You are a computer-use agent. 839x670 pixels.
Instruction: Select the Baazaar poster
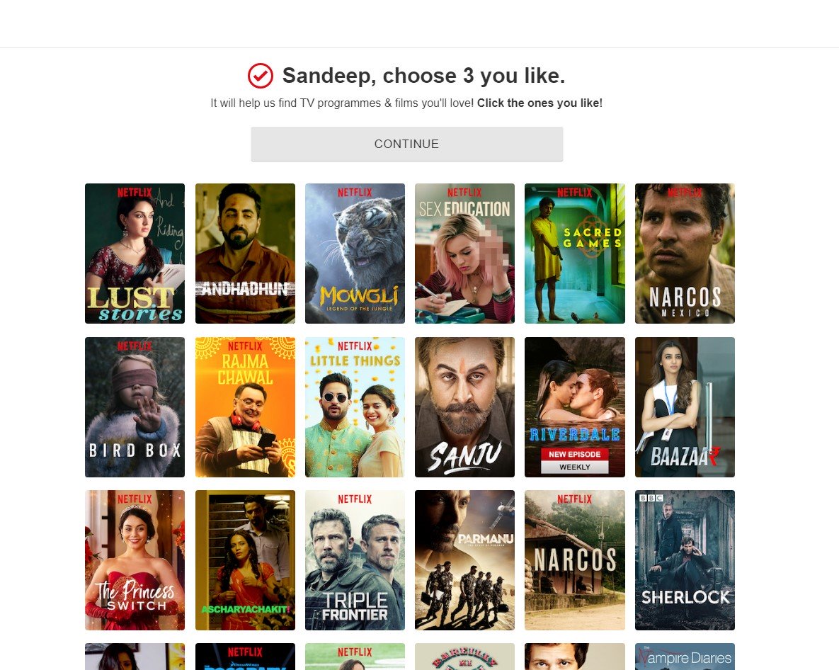(x=685, y=407)
